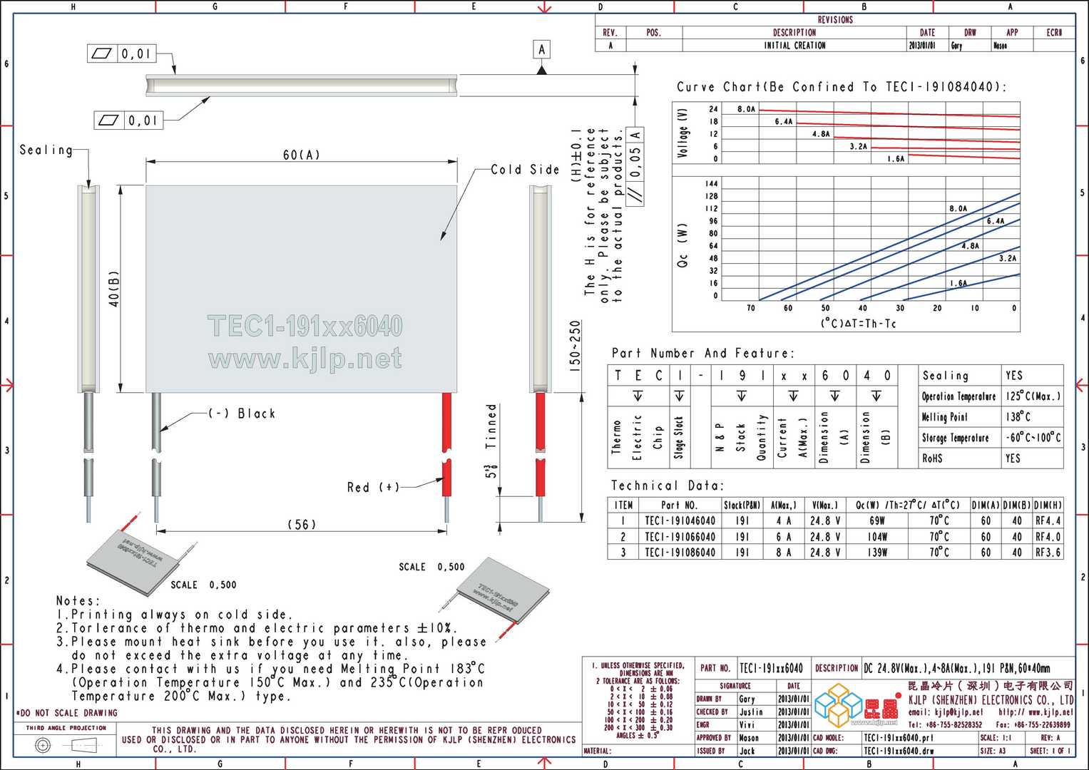Viewport: 1089px width, 770px height.
Task: Click the Tinned wire end label
Action: pyautogui.click(x=491, y=426)
